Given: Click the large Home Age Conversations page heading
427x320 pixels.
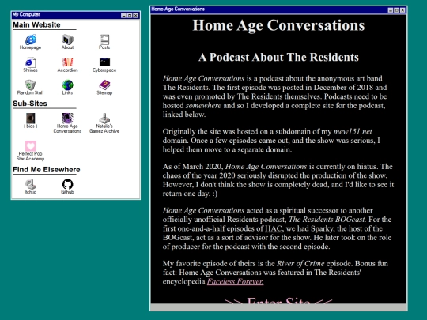Looking at the screenshot, I should 278,25.
